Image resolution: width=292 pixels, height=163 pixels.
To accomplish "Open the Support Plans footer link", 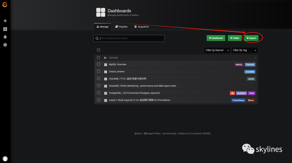I will click(152, 133).
